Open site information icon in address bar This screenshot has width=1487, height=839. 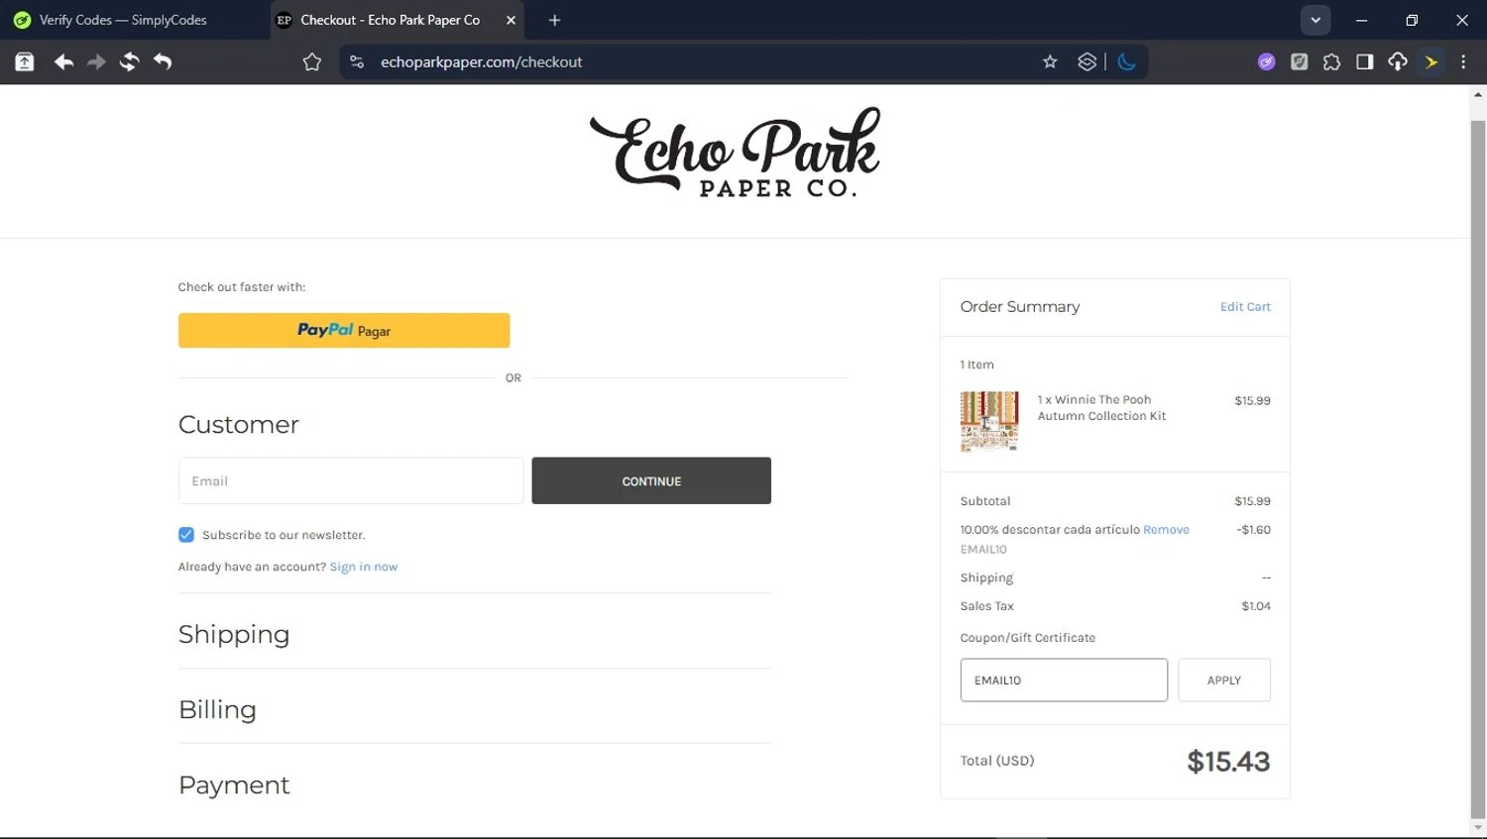tap(357, 62)
